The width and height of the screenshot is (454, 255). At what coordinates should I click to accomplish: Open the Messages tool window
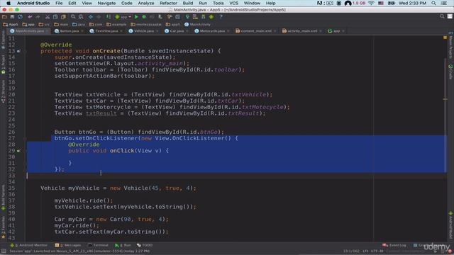tap(68, 245)
